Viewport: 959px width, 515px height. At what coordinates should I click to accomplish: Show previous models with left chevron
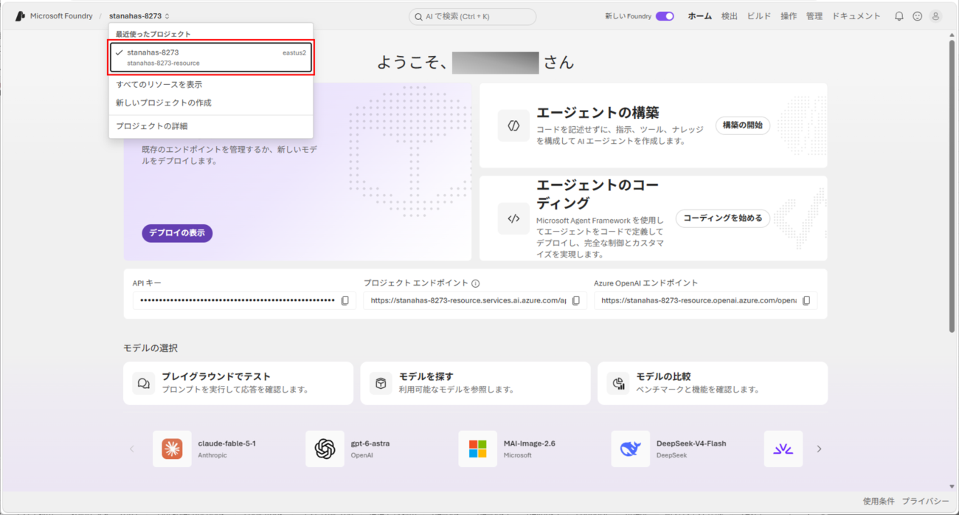(132, 449)
